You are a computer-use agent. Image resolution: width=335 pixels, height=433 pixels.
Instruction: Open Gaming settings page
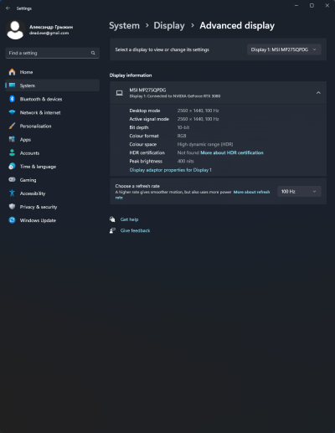[x=53, y=179]
